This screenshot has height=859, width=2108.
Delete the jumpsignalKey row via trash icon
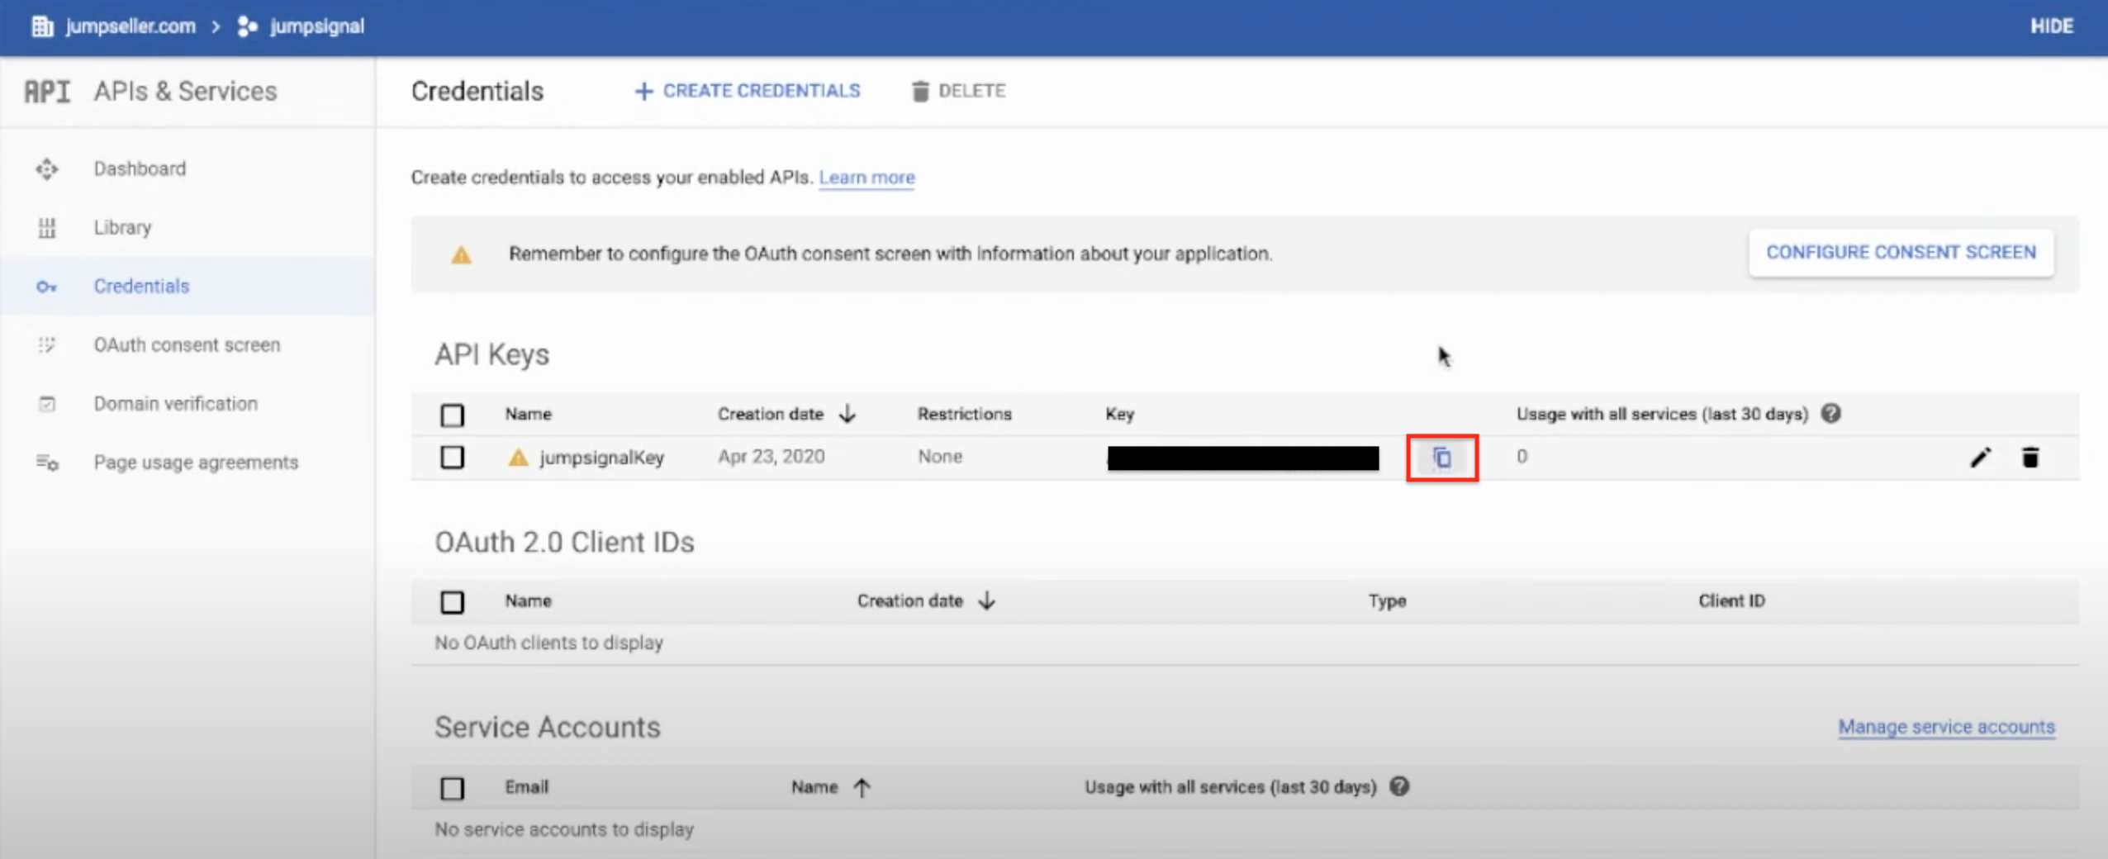click(2030, 457)
